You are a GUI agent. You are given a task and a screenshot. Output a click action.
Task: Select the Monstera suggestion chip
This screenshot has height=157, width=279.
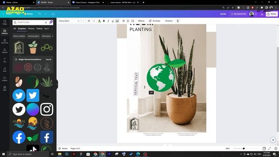[x=46, y=36]
